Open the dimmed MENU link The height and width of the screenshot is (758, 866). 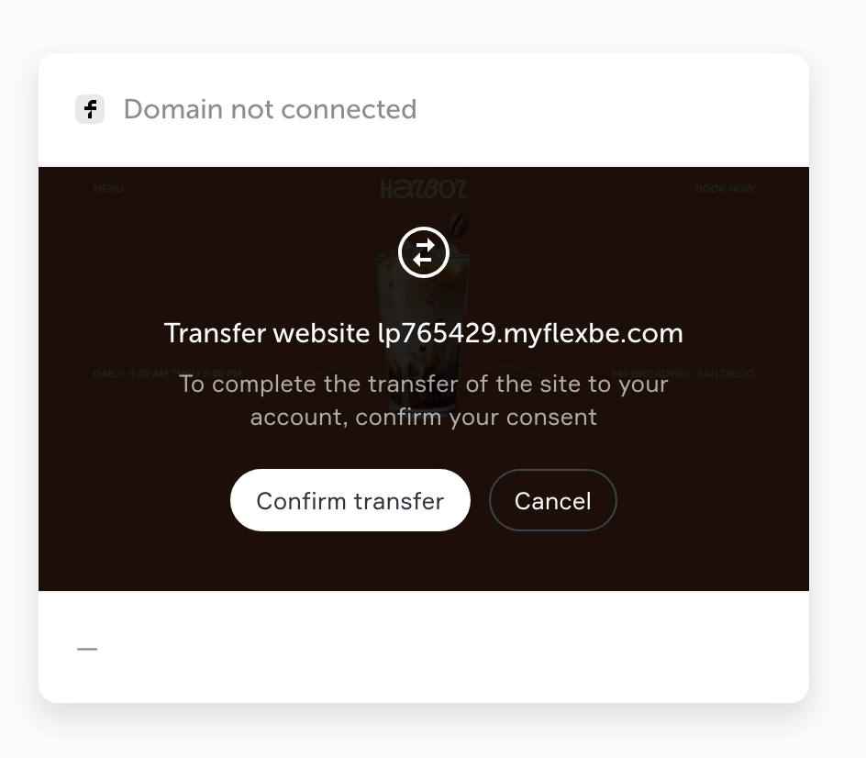(x=108, y=189)
